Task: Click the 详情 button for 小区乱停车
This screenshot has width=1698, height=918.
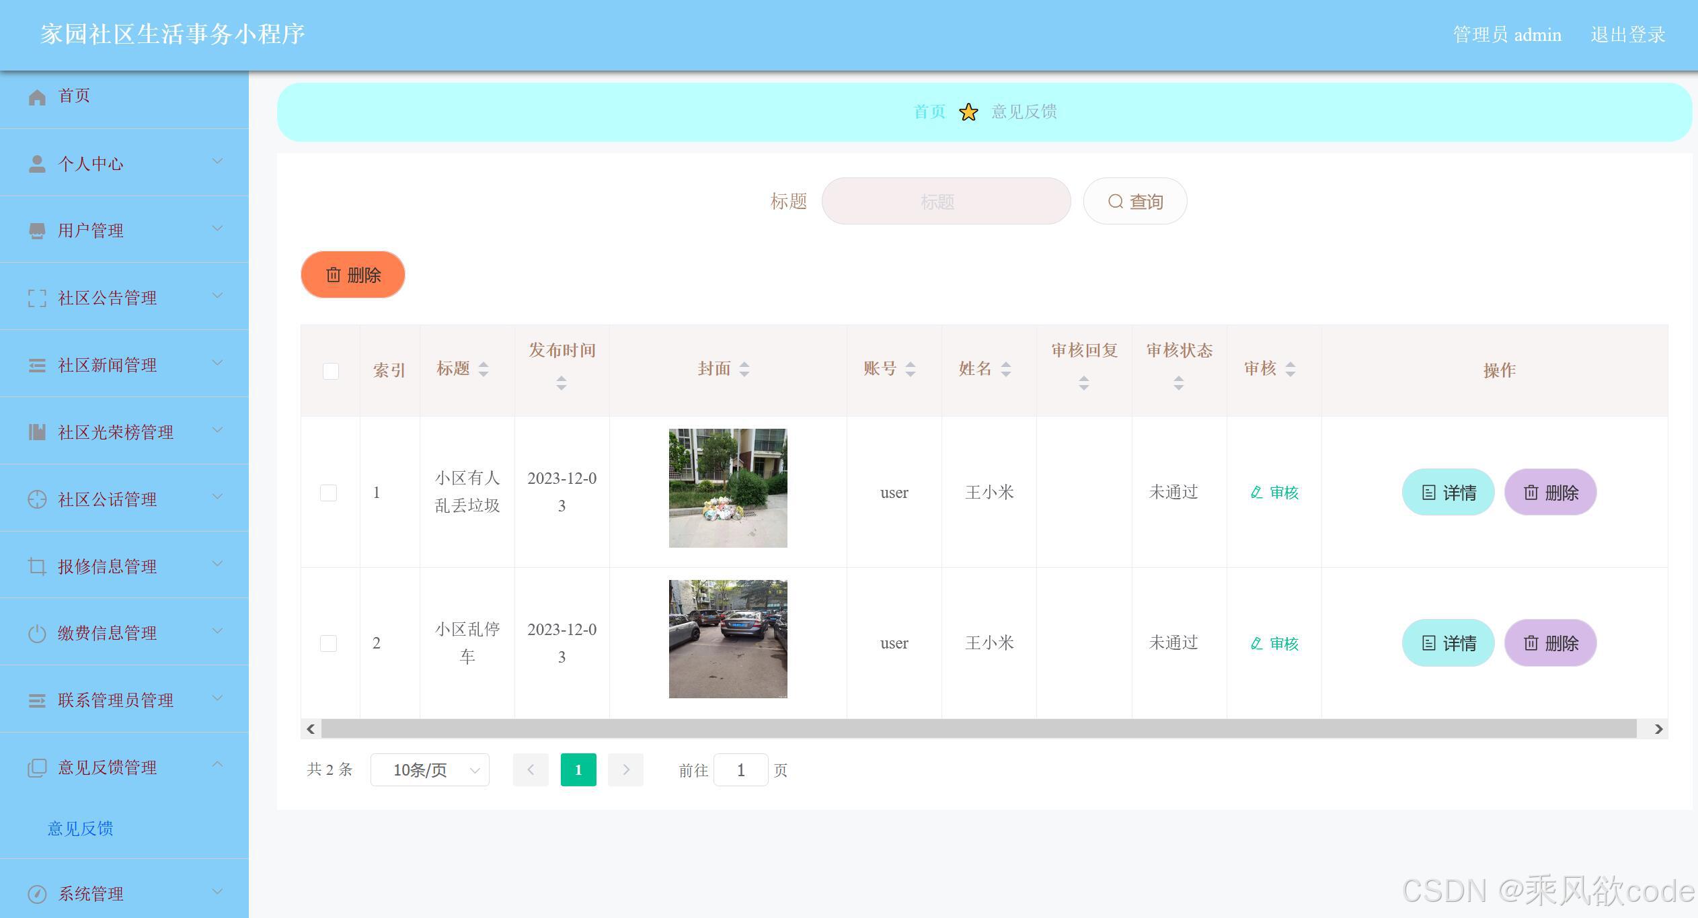Action: point(1447,642)
